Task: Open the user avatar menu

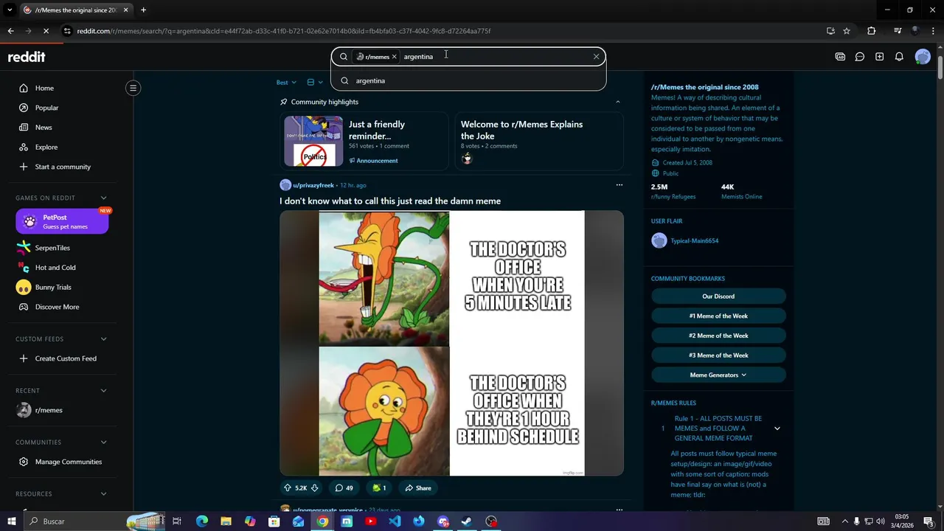Action: (923, 57)
